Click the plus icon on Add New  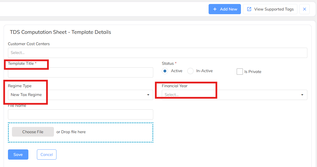click(215, 9)
